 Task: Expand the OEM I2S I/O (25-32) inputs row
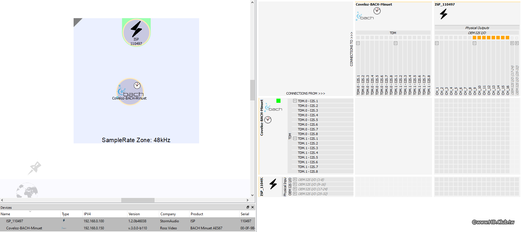[x=295, y=194]
